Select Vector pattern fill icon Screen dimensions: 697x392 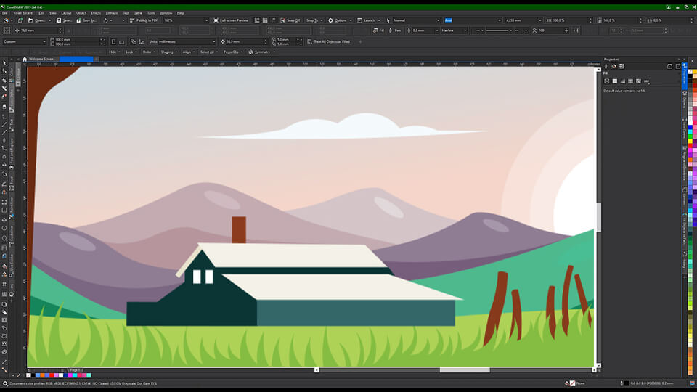631,81
